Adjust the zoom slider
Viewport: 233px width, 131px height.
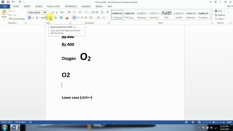(214, 122)
